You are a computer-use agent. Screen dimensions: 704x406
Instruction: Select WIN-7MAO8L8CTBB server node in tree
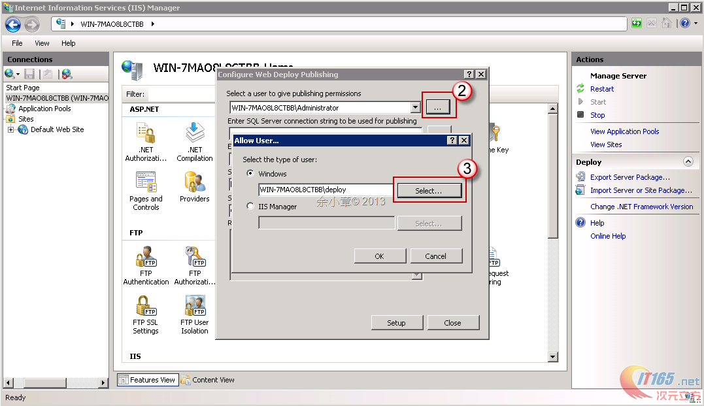pos(57,98)
